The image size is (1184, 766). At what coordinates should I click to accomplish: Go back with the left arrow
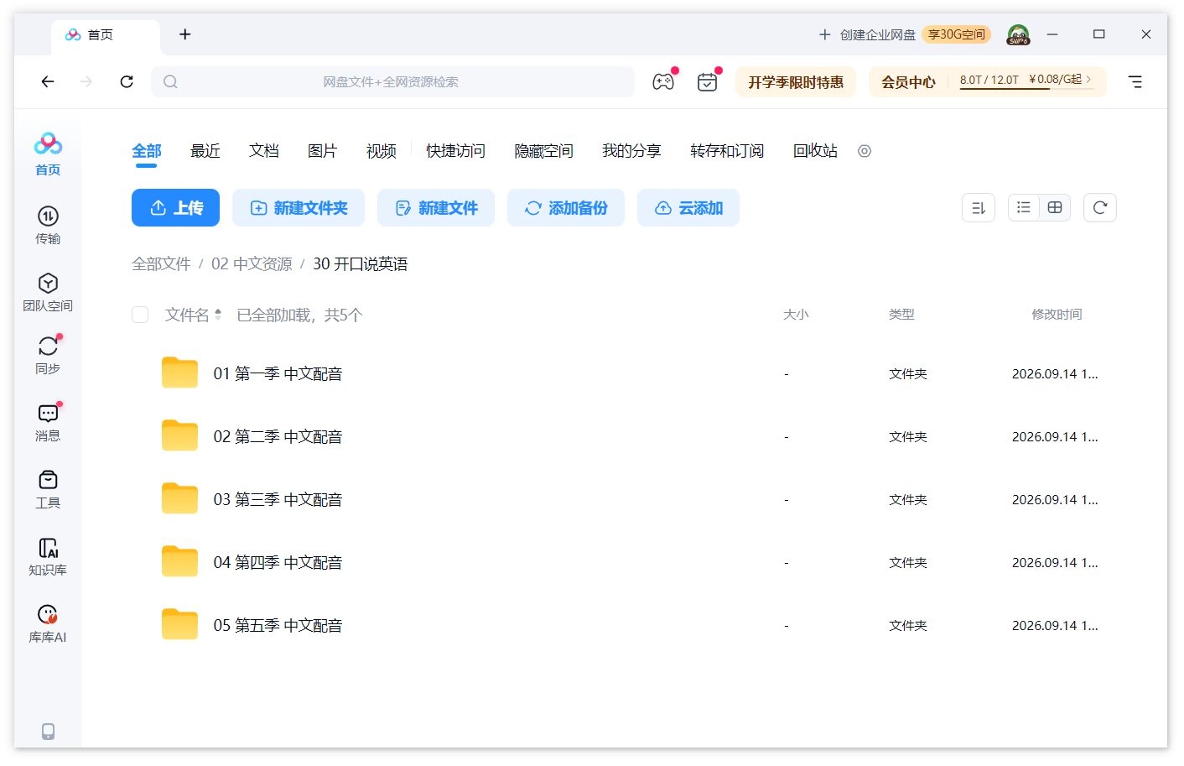pyautogui.click(x=48, y=81)
